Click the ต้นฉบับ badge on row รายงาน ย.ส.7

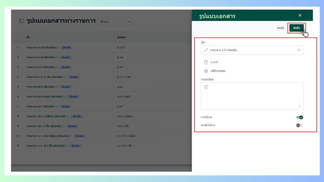65,106
